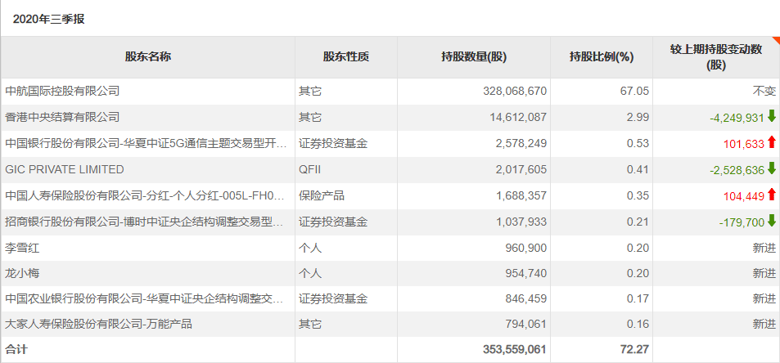Screen dimensions: 780x363
Task: Click the share count 954,740
Action: tap(526, 273)
